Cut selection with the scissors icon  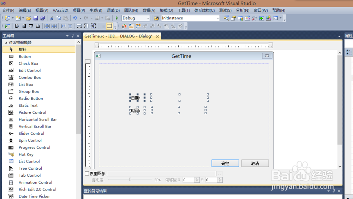tap(52, 18)
